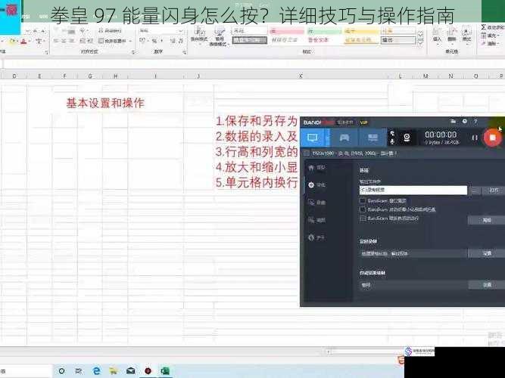Open Excel alignment group dialog launcher

tap(133, 52)
